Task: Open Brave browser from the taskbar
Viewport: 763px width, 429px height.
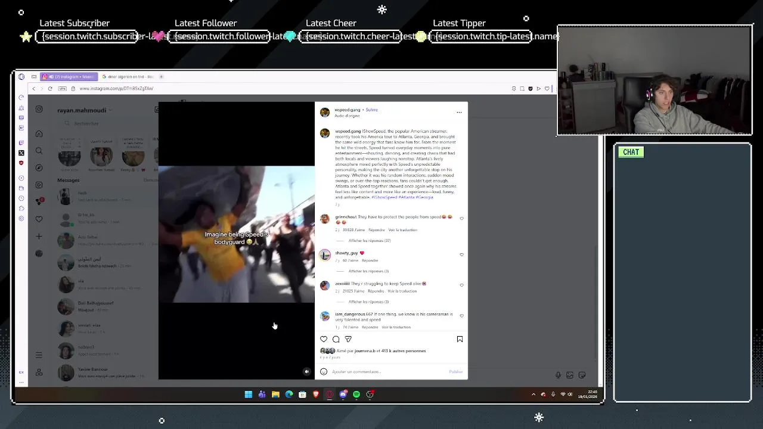Action: pyautogui.click(x=316, y=394)
